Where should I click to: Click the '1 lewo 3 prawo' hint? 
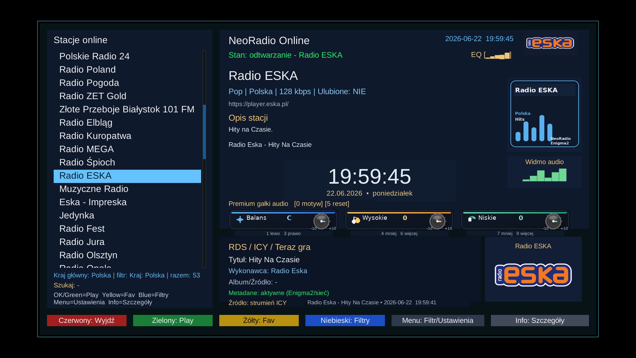pos(283,234)
